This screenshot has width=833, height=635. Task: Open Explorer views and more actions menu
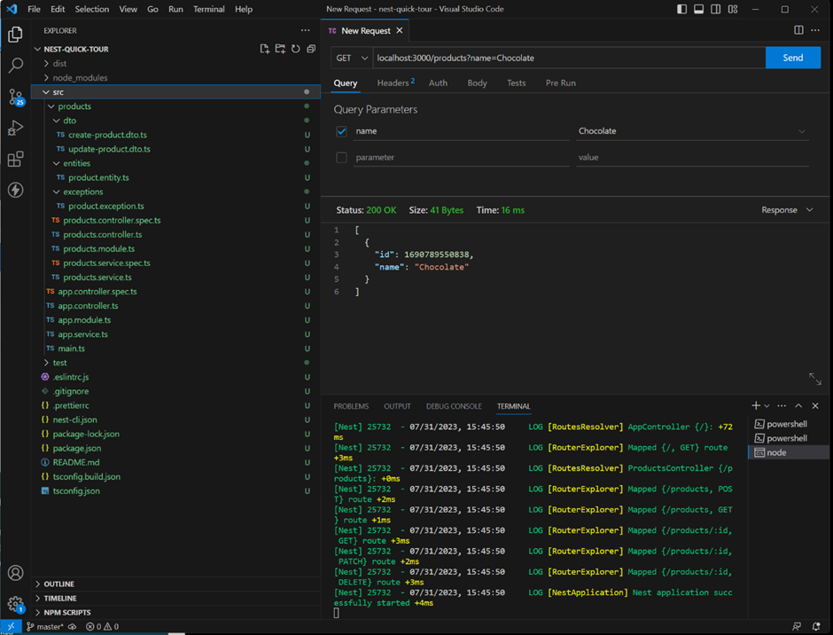click(x=305, y=30)
